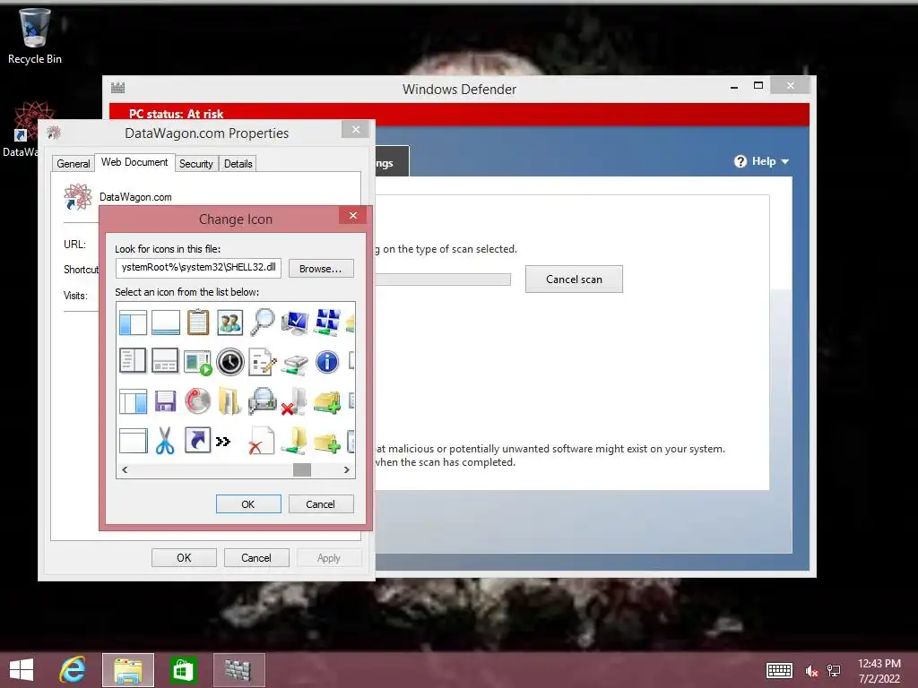Click the icon file path field
Viewport: 918px width, 688px height.
(198, 267)
